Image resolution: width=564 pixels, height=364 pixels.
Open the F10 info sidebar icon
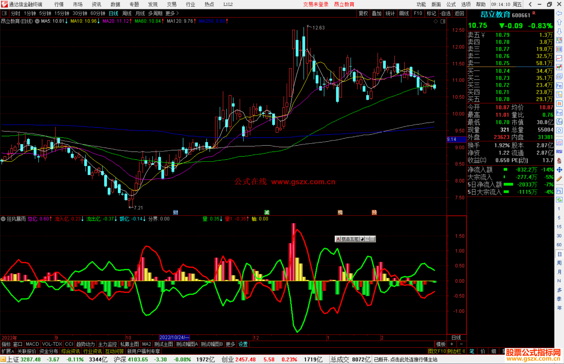[x=559, y=86]
